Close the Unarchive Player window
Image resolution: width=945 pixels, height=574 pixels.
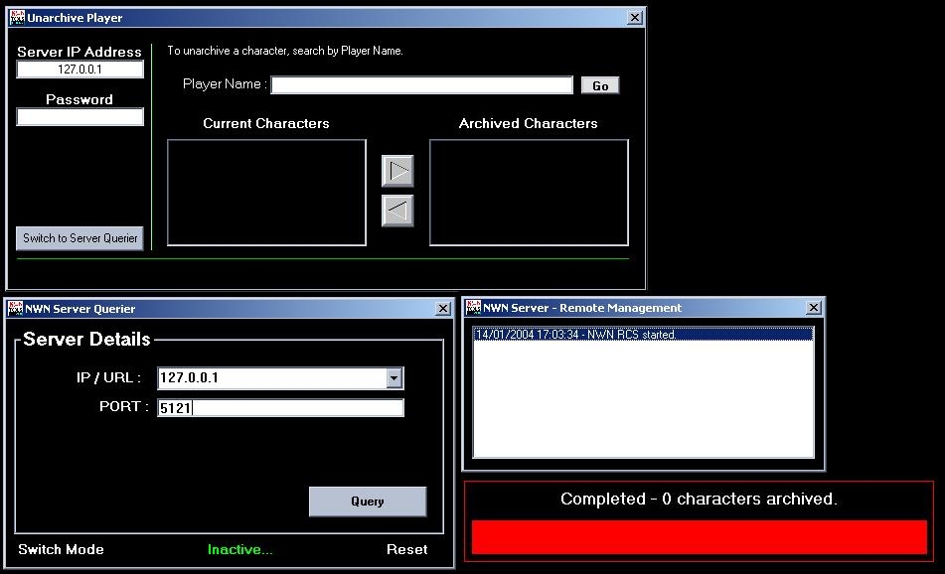pos(635,18)
